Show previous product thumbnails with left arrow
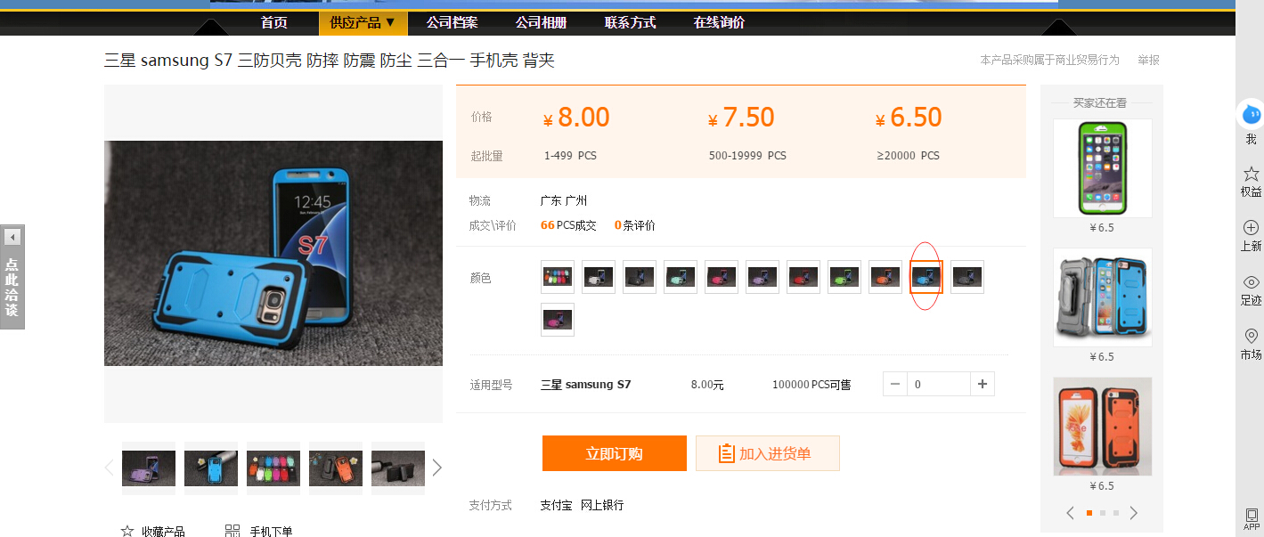The width and height of the screenshot is (1264, 537). (x=110, y=468)
